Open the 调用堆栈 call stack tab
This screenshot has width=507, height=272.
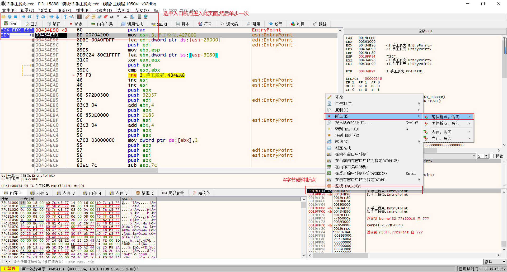132,24
